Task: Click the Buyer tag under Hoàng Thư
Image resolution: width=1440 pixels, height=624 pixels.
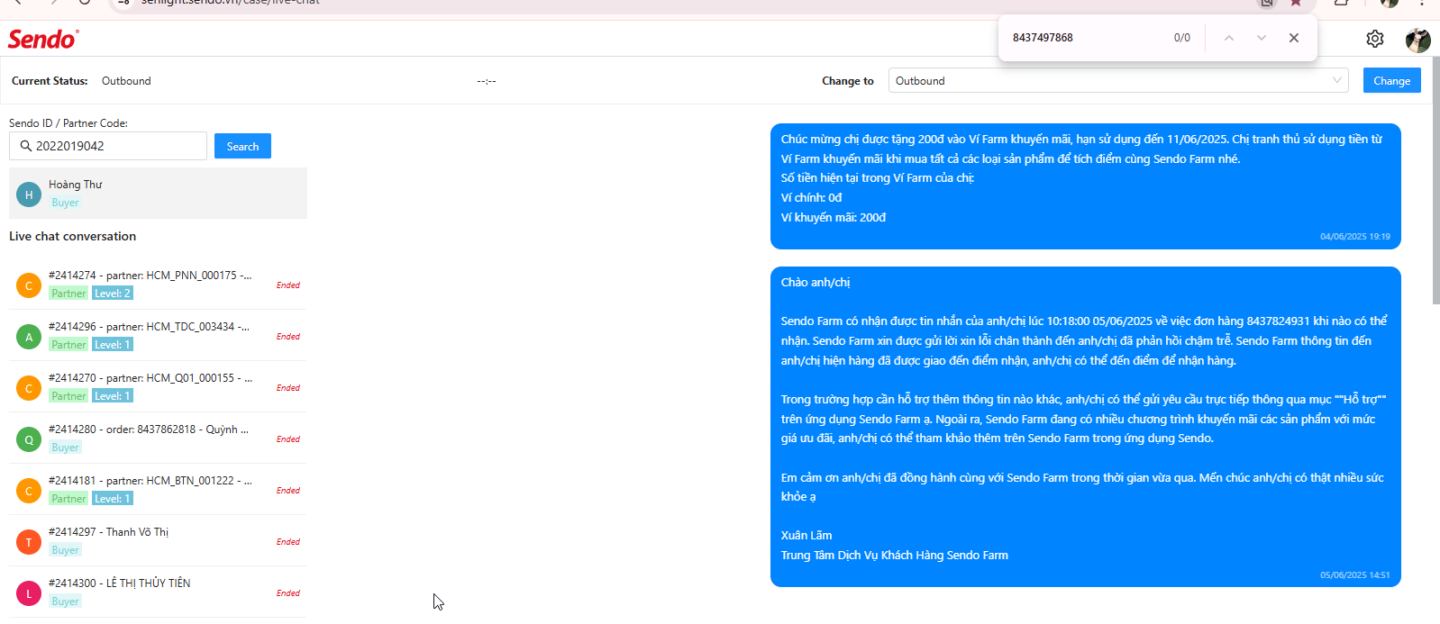Action: click(65, 203)
